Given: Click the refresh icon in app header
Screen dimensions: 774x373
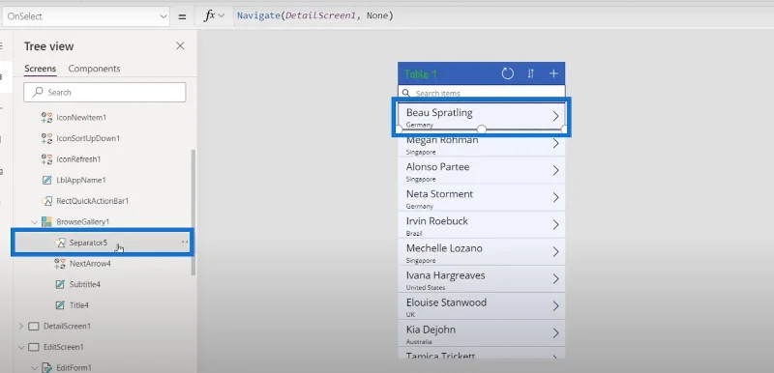Looking at the screenshot, I should pyautogui.click(x=507, y=73).
